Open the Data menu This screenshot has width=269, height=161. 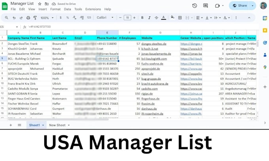(67, 9)
